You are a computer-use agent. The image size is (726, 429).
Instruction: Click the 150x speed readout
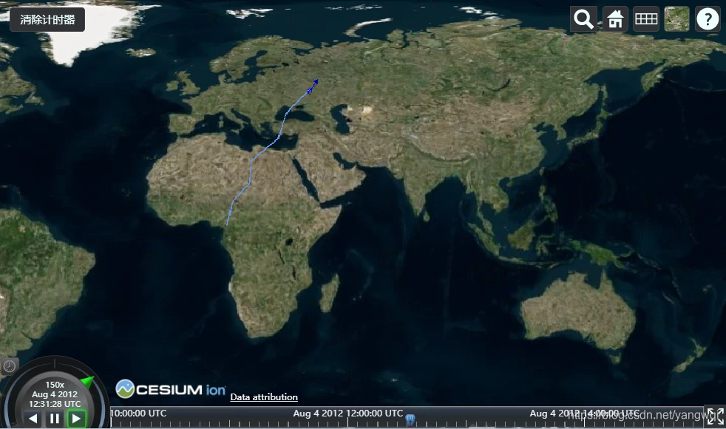55,385
